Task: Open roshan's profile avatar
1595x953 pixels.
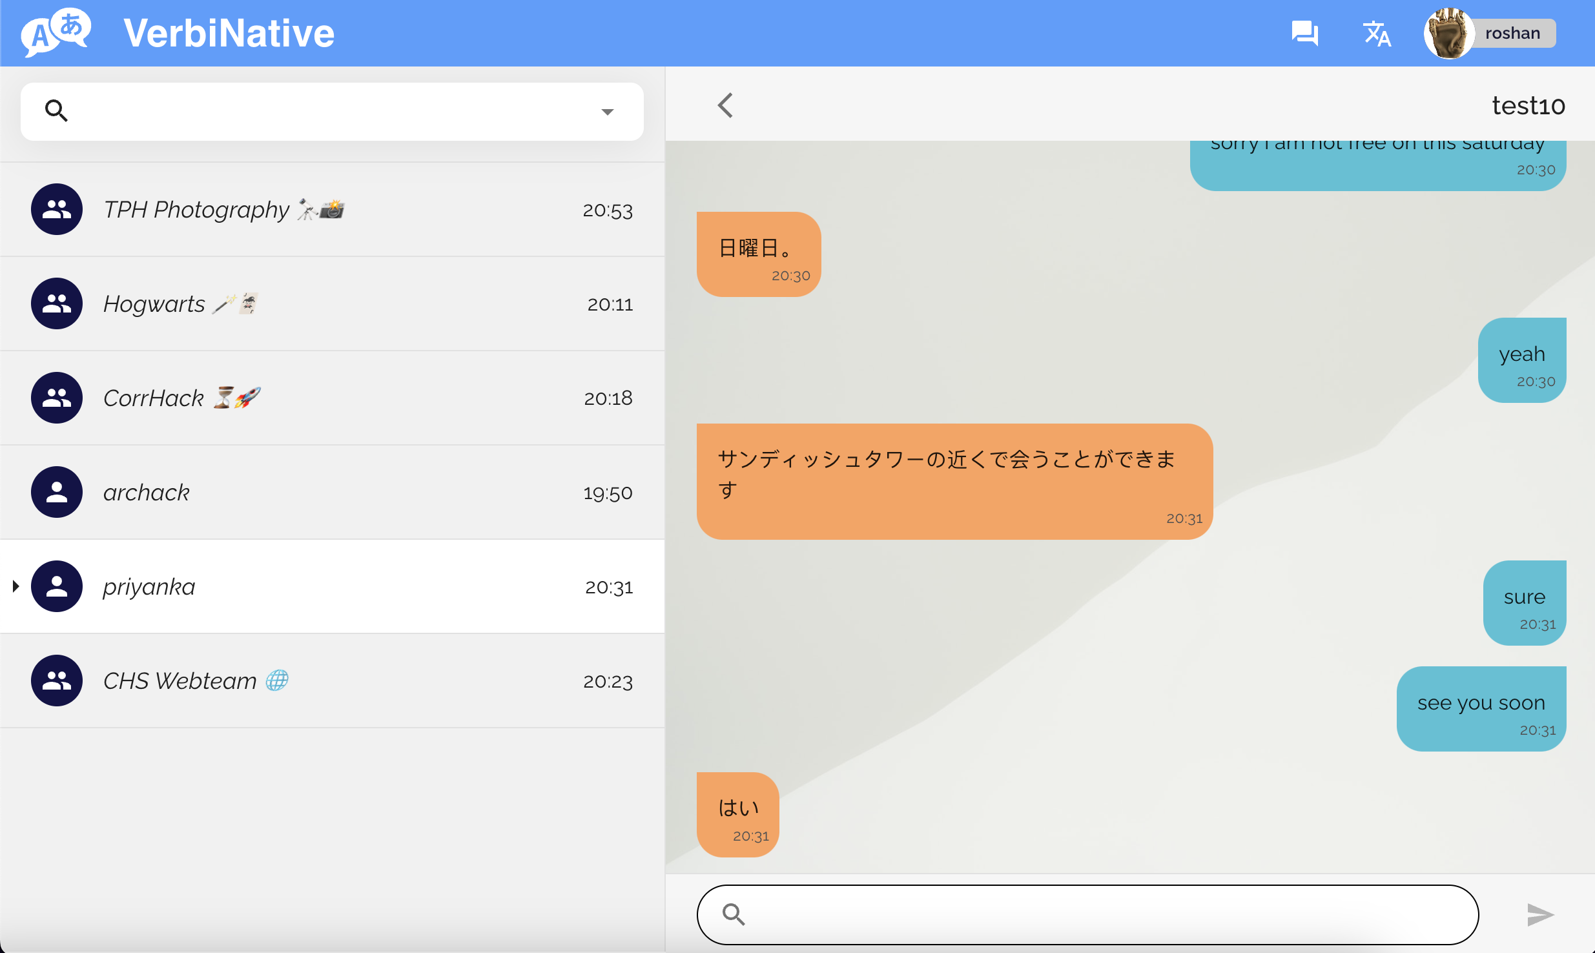Action: tap(1448, 33)
